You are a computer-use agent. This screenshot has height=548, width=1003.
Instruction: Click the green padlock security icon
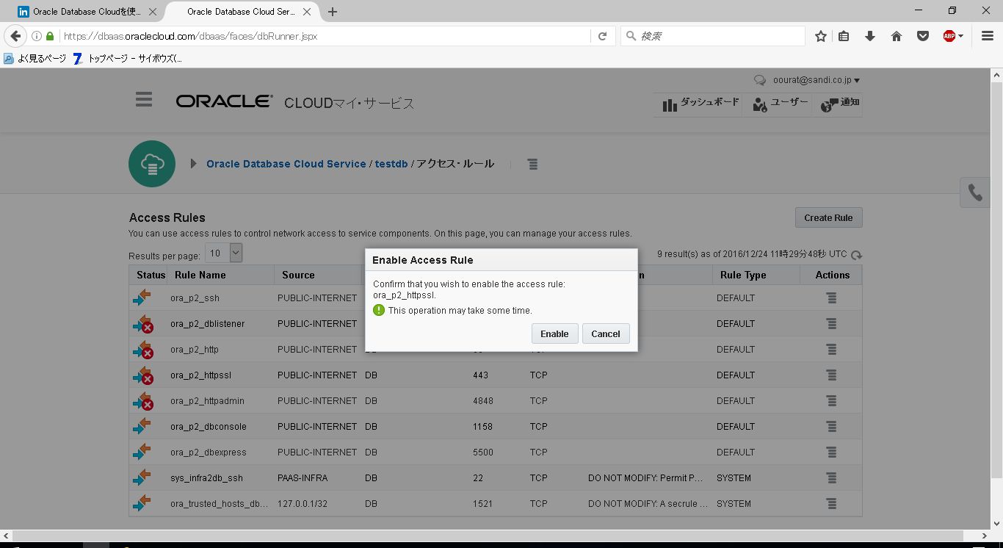(x=50, y=36)
